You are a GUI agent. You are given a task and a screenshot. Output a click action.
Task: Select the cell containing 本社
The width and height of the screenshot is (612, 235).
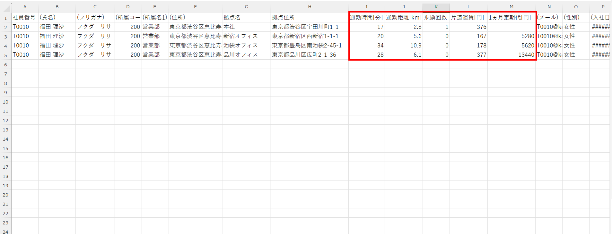[246, 27]
